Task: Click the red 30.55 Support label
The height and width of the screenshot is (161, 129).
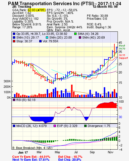Action: [123, 57]
